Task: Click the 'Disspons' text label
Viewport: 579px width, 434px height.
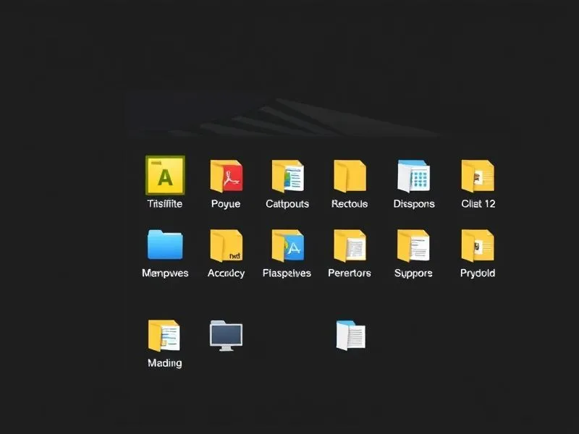Action: [414, 204]
